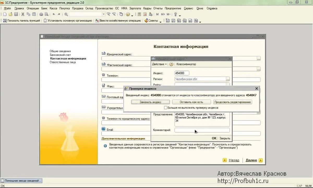Click the New document toolbar icon
The height and width of the screenshot is (188, 313).
coord(5,14)
